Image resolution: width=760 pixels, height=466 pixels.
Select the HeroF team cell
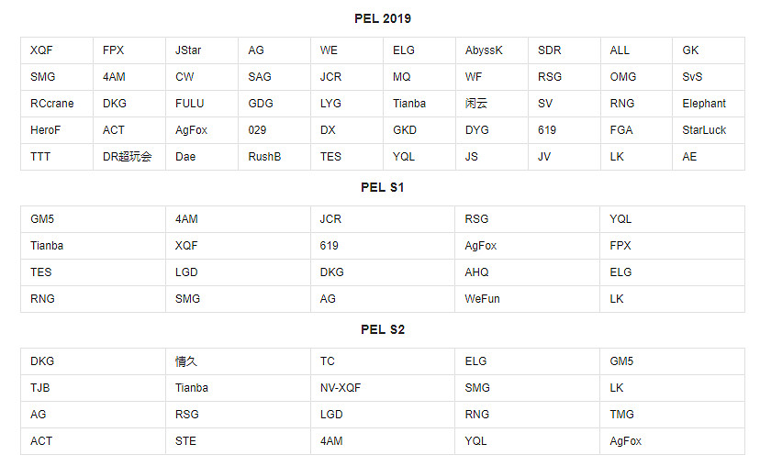coord(45,130)
